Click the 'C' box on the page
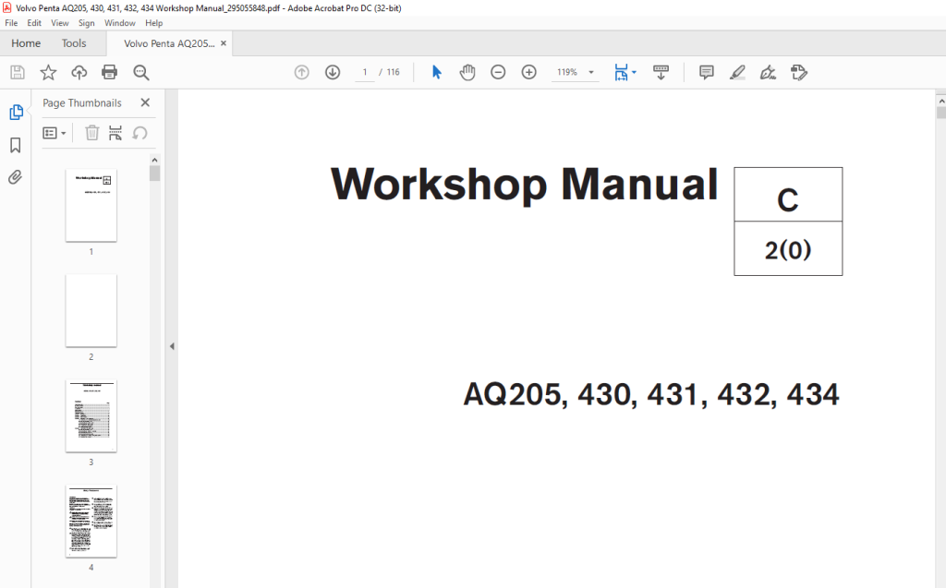Image resolution: width=946 pixels, height=588 pixels. [x=788, y=195]
